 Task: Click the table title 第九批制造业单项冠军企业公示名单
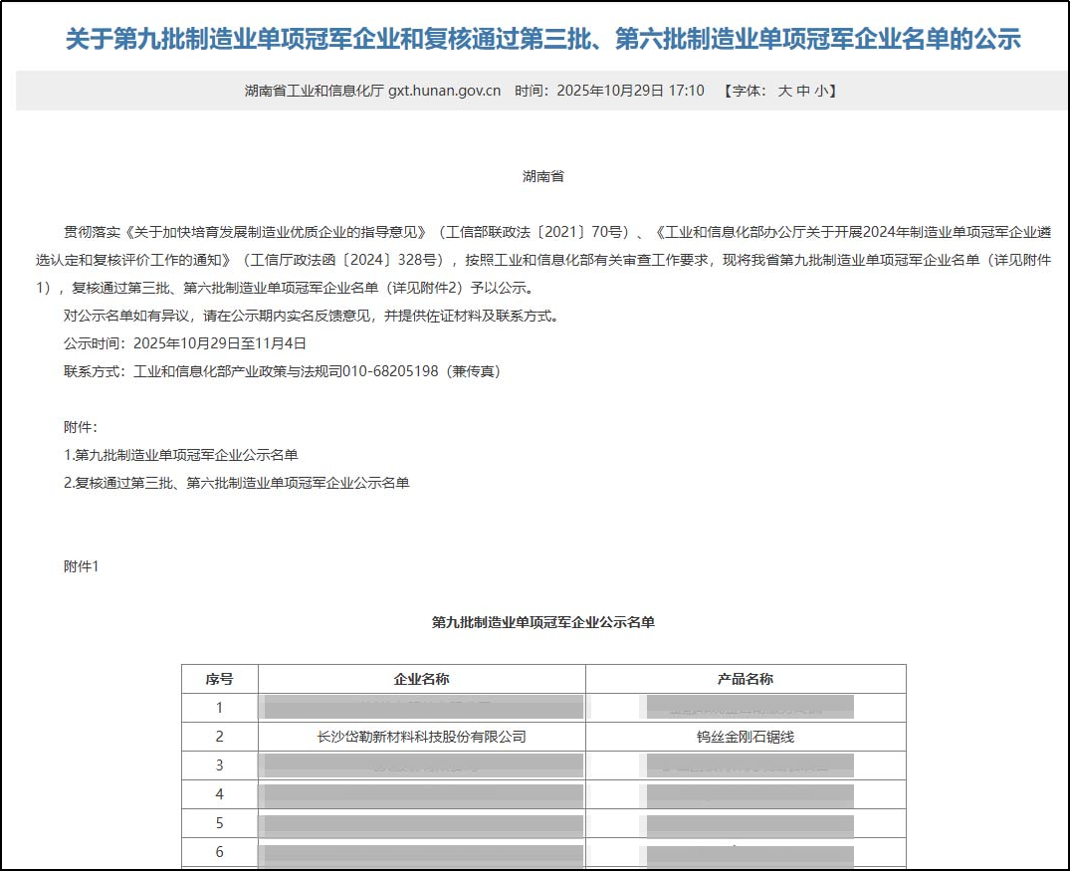[x=543, y=622]
